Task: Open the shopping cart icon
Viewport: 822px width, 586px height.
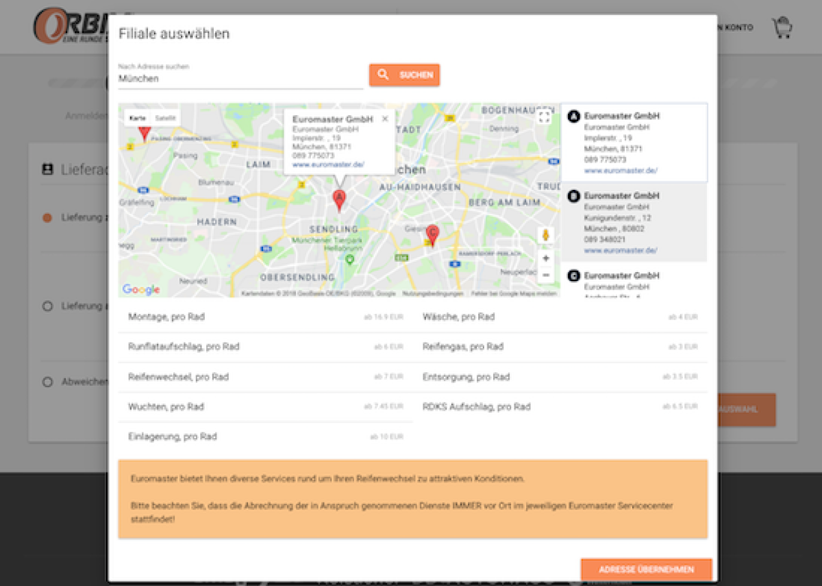Action: pyautogui.click(x=782, y=28)
